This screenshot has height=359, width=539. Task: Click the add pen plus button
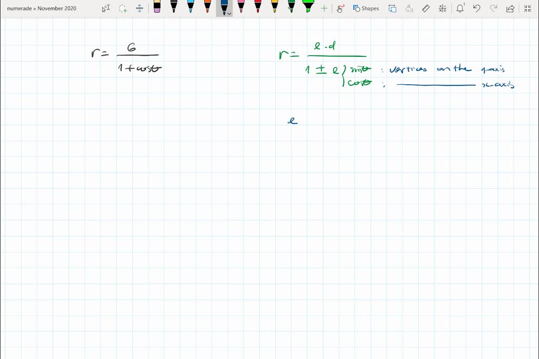coord(323,8)
